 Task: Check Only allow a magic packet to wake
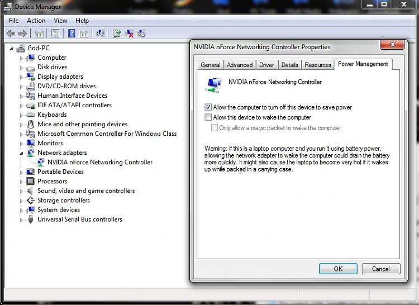[x=215, y=128]
